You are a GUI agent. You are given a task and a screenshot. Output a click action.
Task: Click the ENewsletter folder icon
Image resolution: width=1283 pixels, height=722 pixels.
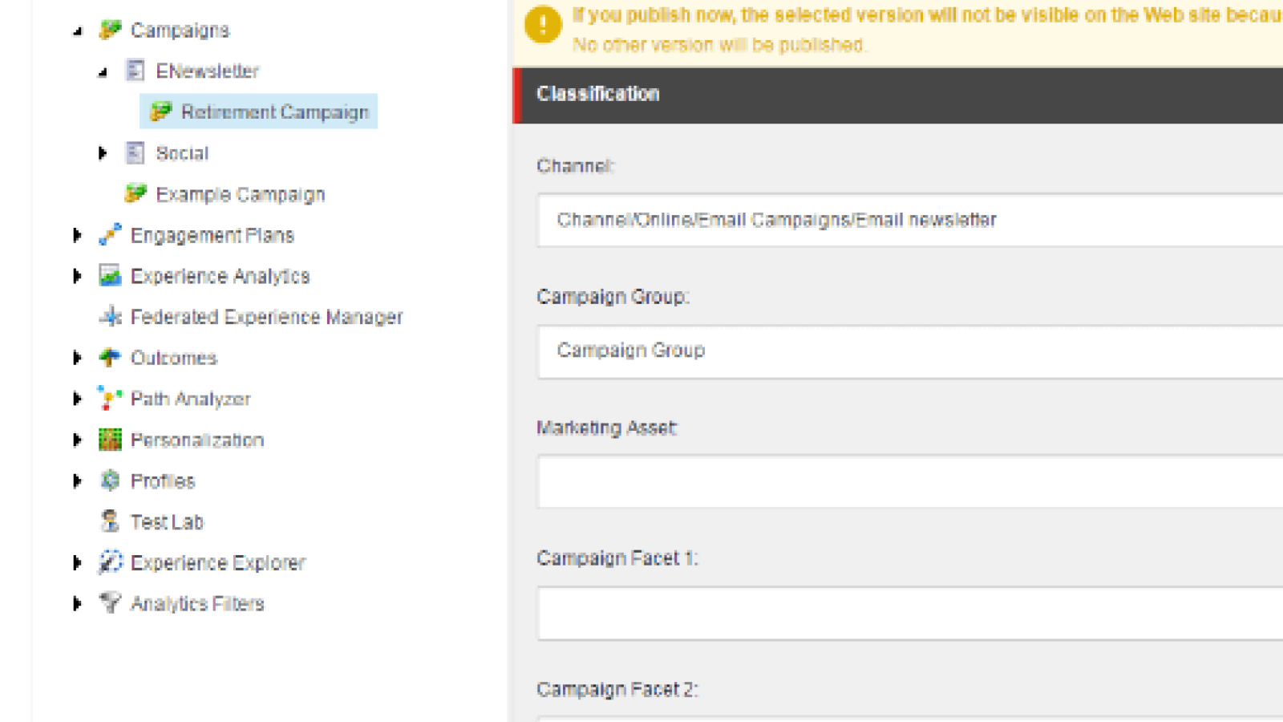pyautogui.click(x=134, y=71)
